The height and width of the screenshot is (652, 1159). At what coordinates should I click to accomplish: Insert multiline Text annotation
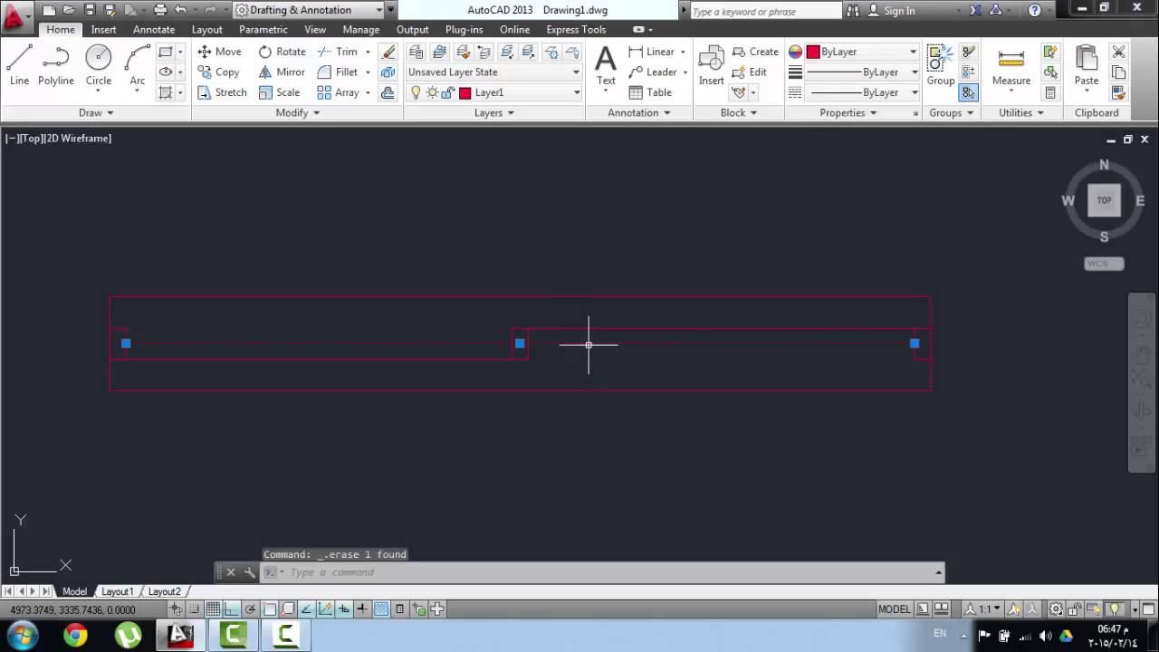pyautogui.click(x=606, y=65)
